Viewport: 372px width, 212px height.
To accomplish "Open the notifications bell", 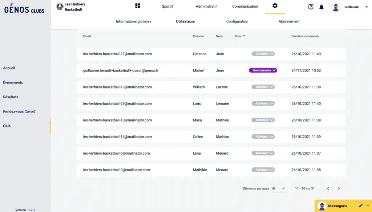I will 322,7.
